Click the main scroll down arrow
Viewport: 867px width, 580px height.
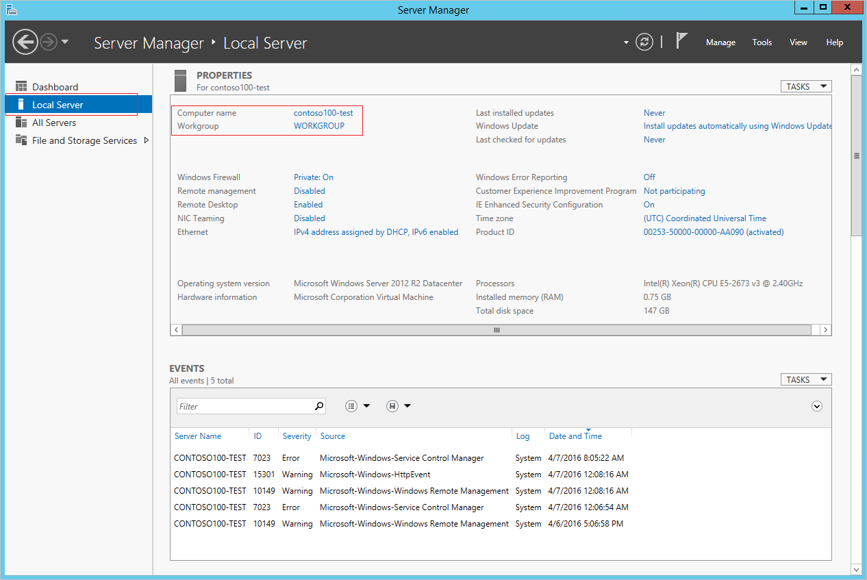856,569
